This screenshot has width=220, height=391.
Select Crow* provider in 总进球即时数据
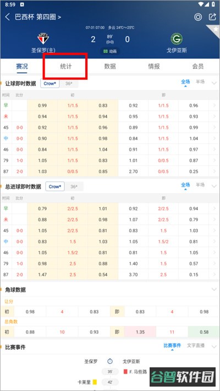(x=55, y=187)
